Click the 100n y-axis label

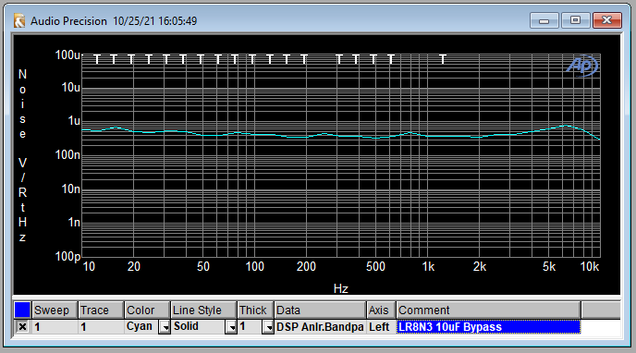(67, 155)
